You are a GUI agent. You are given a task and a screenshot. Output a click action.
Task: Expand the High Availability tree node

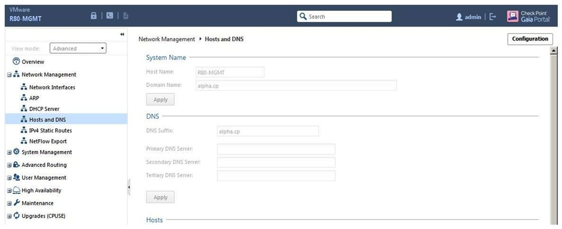[10, 190]
